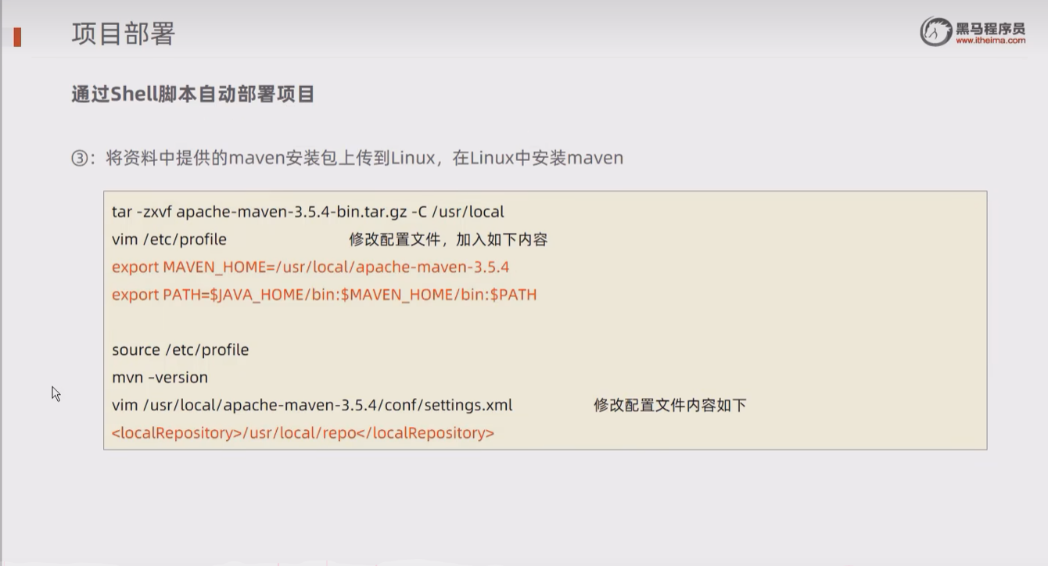Image resolution: width=1048 pixels, height=566 pixels.
Task: Click the vim /etc/profile command
Action: coord(169,239)
